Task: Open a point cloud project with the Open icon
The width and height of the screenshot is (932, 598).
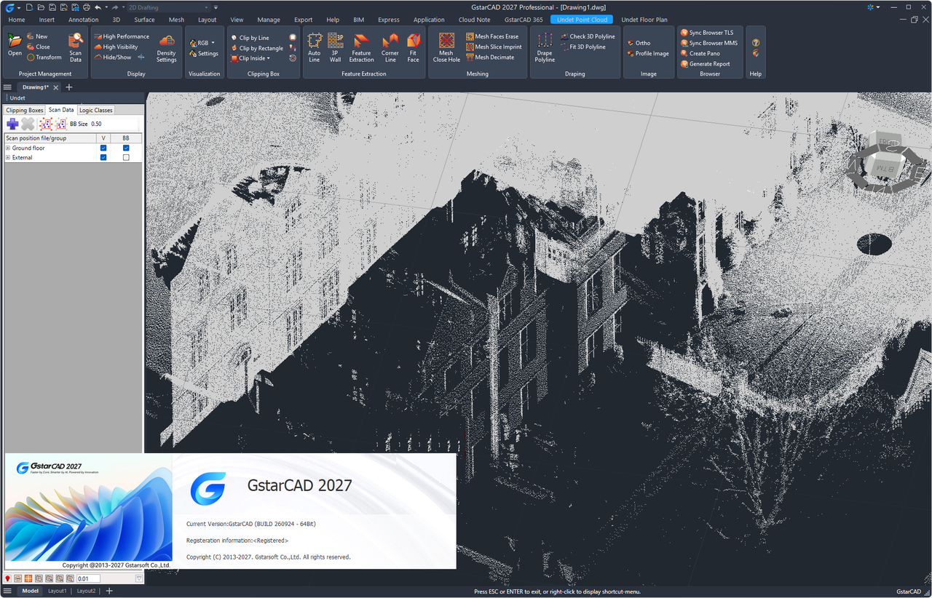Action: (x=15, y=44)
